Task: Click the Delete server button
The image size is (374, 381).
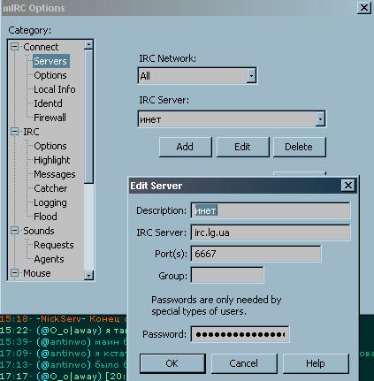Action: click(x=299, y=147)
